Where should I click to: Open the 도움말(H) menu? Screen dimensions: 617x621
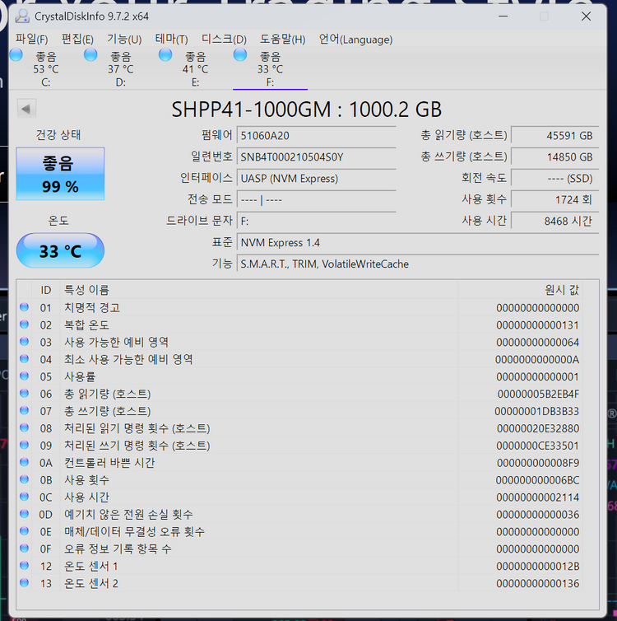click(282, 40)
